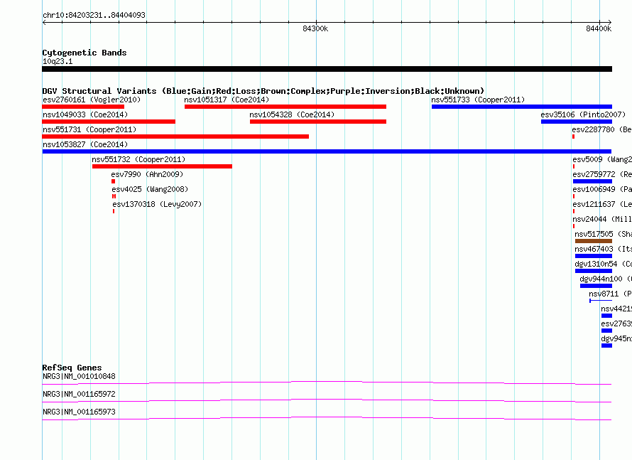Open esv35106 (Pinto2007) variant label

[x=583, y=114]
